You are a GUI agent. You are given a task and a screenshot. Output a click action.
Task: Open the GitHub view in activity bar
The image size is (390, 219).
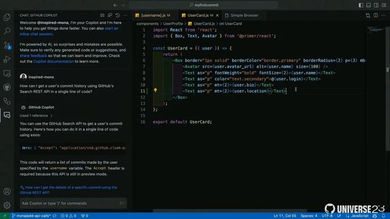[x=7, y=87]
